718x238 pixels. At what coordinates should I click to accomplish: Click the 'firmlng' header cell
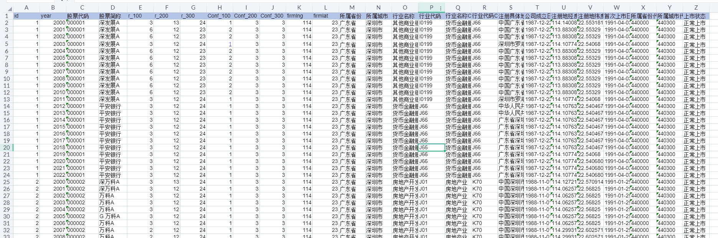tap(299, 16)
